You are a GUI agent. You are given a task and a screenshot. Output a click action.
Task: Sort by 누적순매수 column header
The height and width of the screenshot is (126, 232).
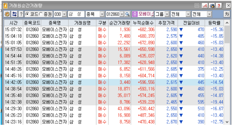pos(143,23)
